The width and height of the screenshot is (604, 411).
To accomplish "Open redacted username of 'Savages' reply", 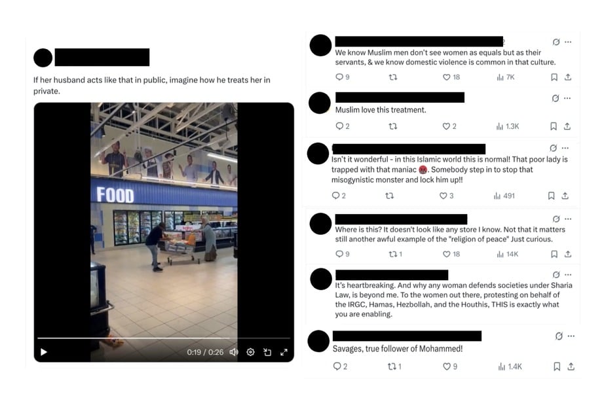I will 407,336.
